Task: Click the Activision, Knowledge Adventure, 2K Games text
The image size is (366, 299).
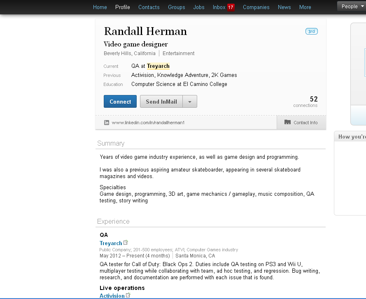Action: (x=184, y=75)
